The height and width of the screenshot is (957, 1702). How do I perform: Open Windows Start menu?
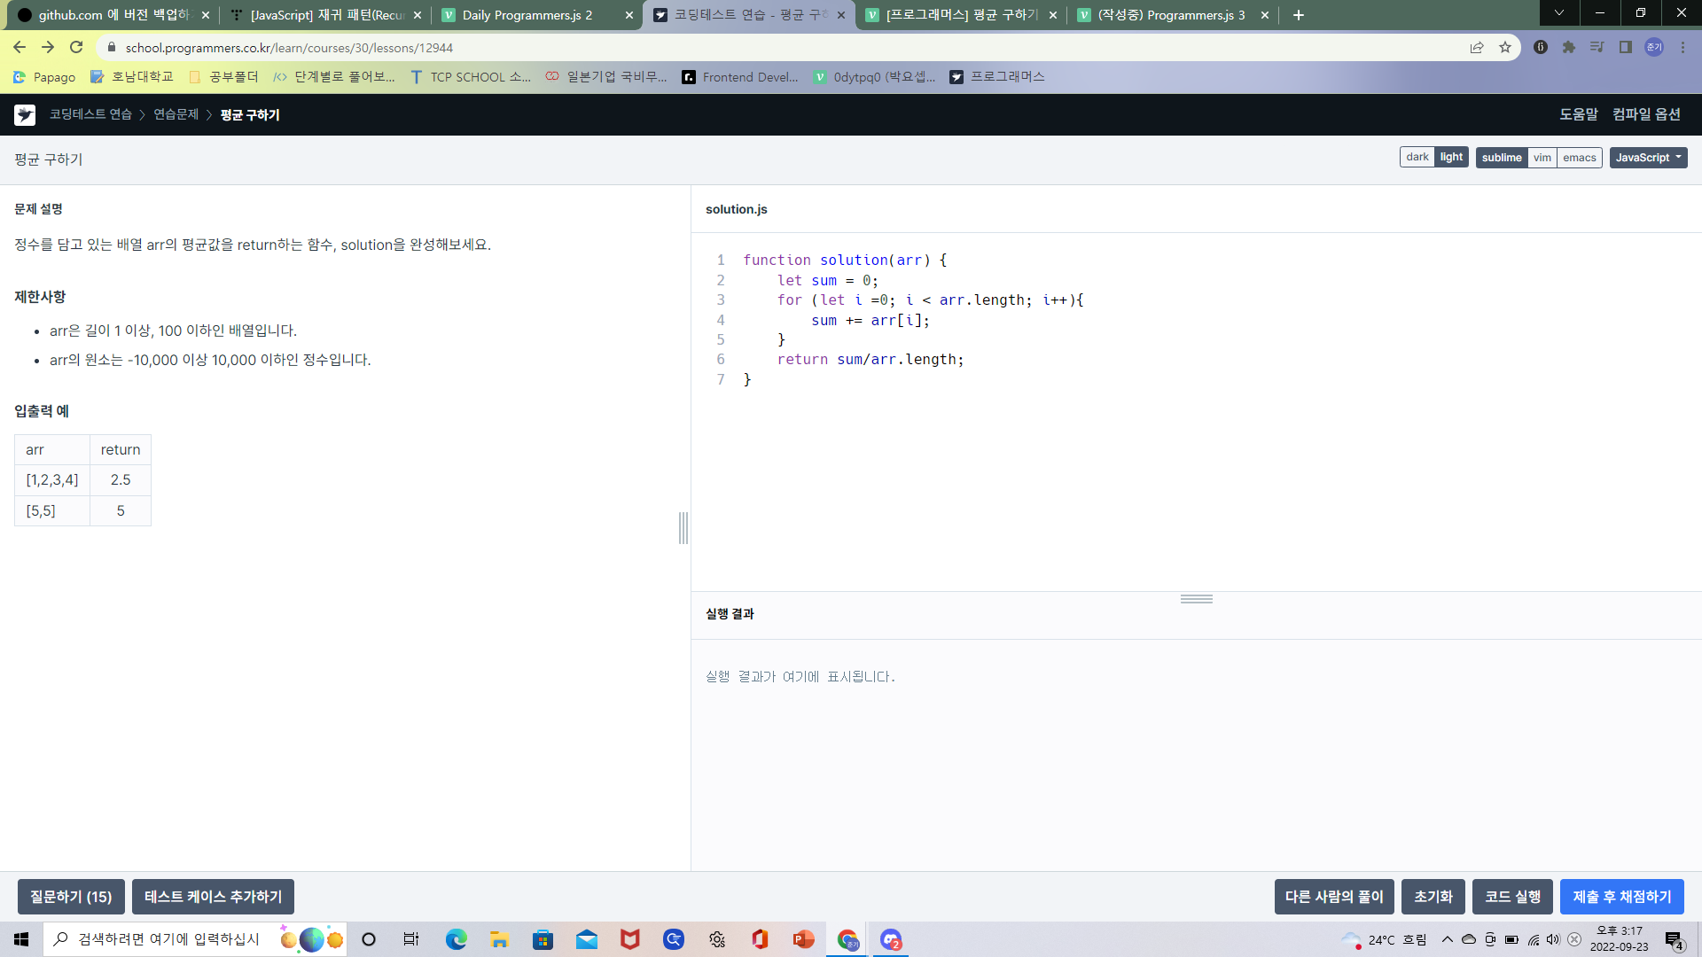[x=21, y=939]
